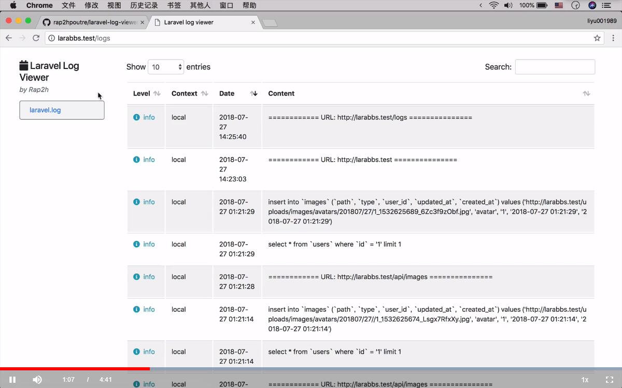Click the calendar icon beside Laravel Log Viewer title

(24, 64)
